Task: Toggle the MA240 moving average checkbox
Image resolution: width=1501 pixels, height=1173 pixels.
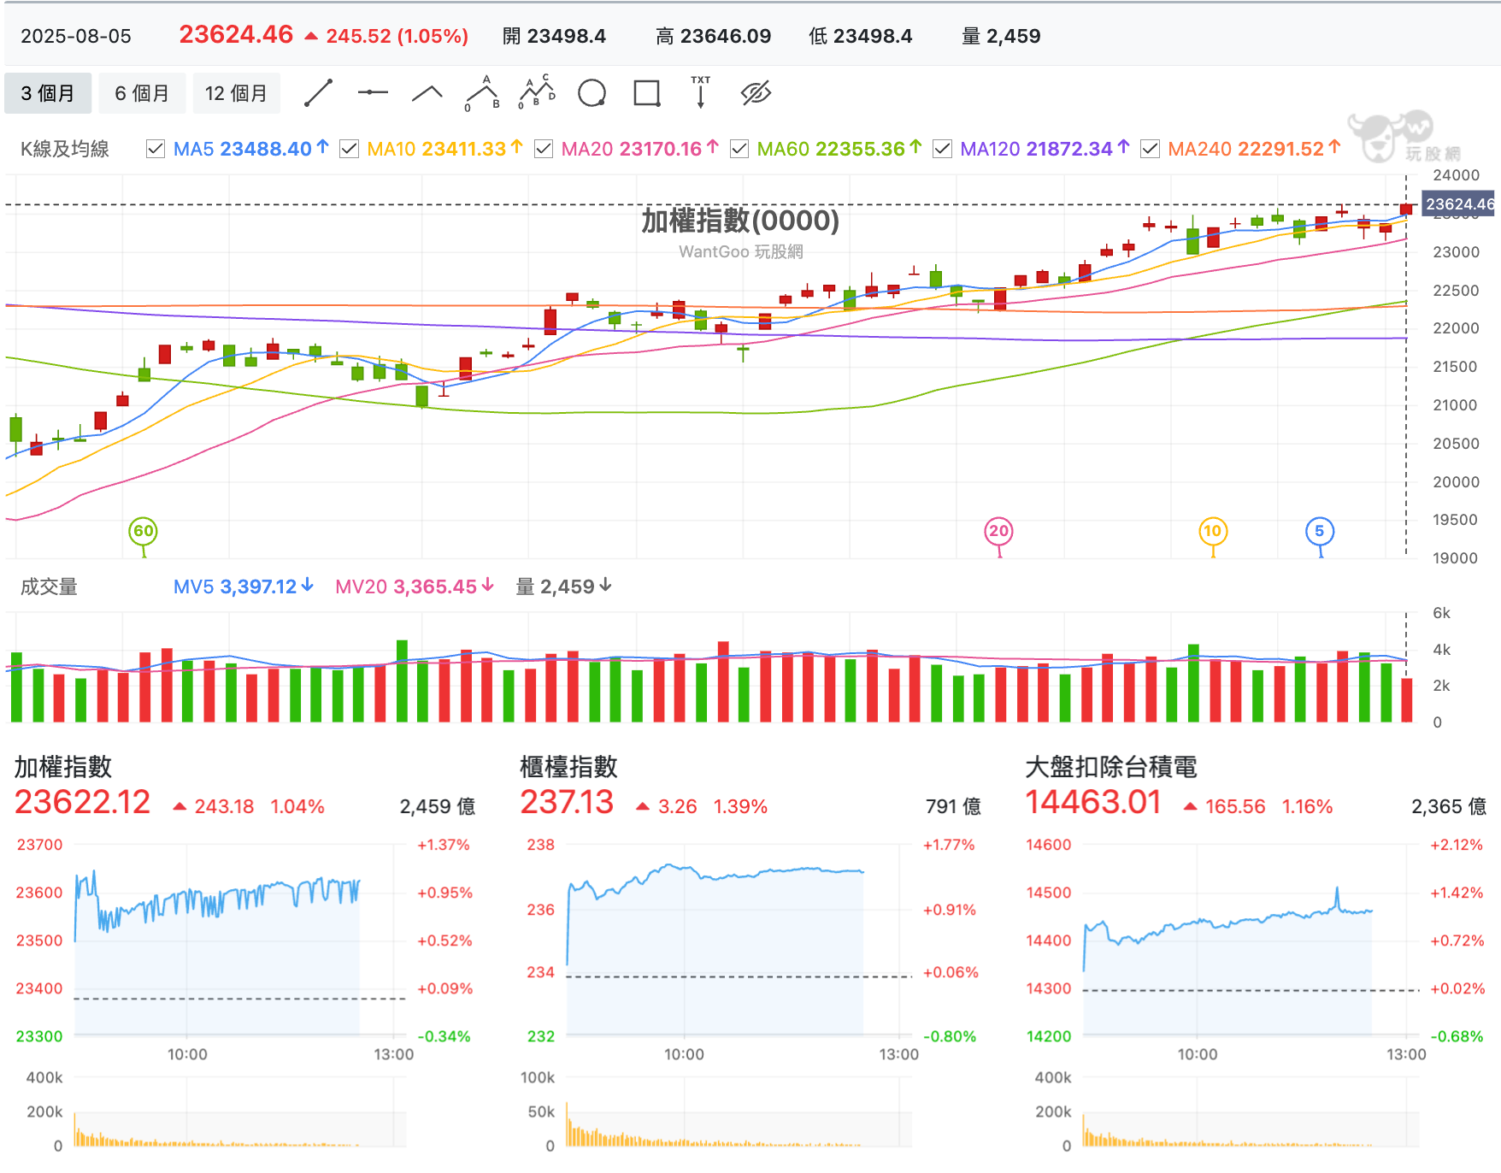Action: pyautogui.click(x=1151, y=149)
